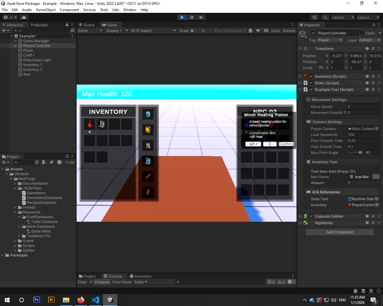Viewport: 383px width, 306px height.
Task: Click the search icon near Layers dropdown
Action: point(324,17)
